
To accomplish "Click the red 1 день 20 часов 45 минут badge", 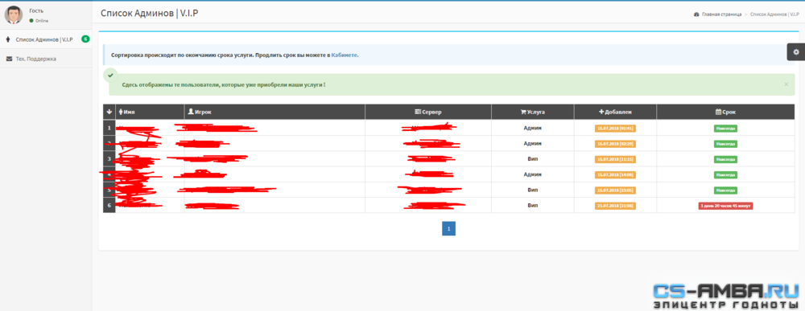I will [x=725, y=206].
